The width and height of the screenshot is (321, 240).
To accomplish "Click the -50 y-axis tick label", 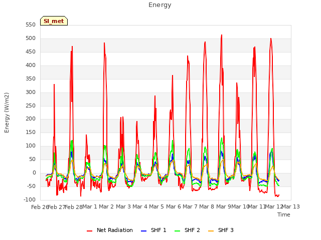I will tap(31, 186).
